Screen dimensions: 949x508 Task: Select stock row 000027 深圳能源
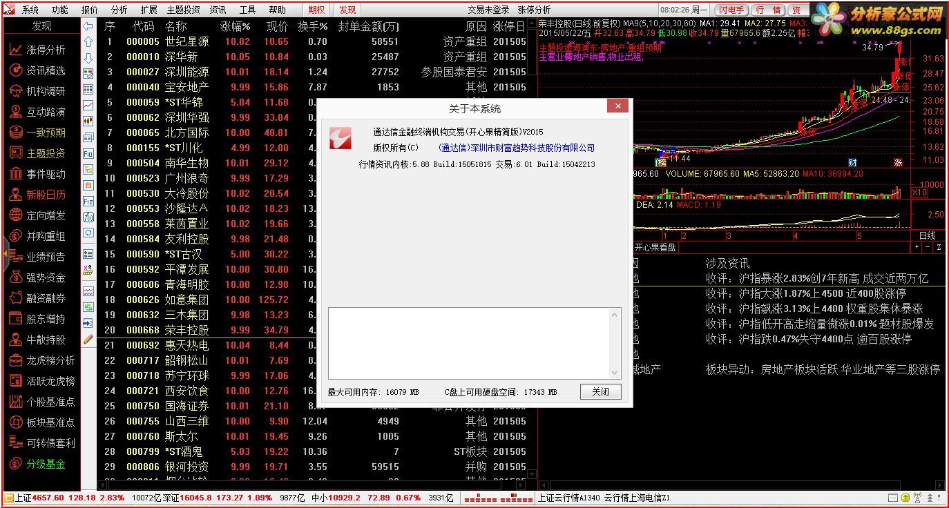[x=314, y=72]
